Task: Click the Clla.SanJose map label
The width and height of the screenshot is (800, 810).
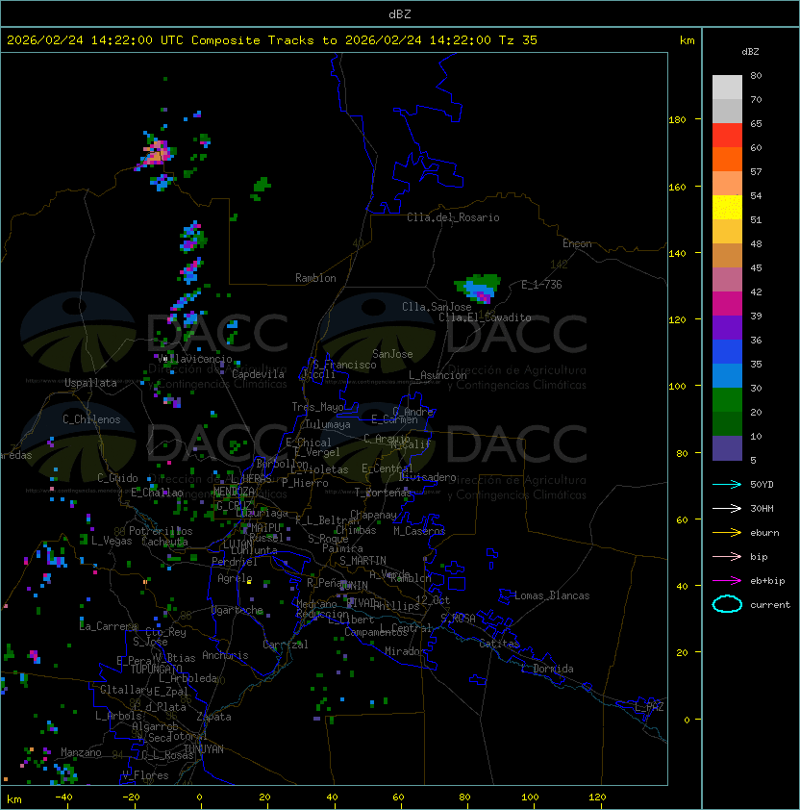Action: coord(437,307)
